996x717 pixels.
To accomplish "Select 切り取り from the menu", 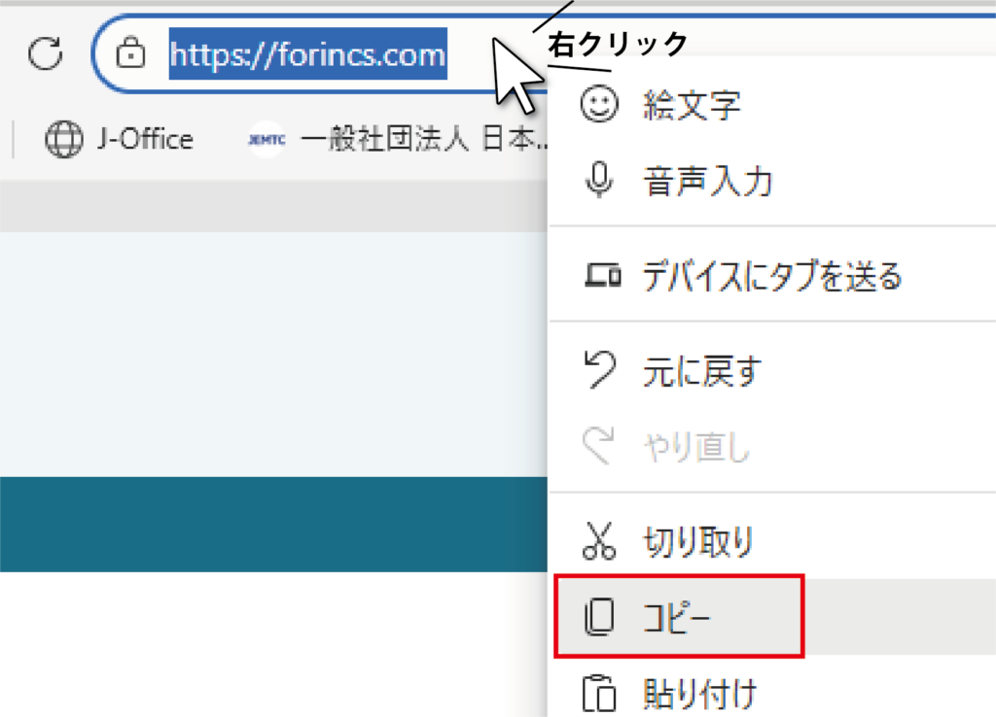I will tap(698, 542).
